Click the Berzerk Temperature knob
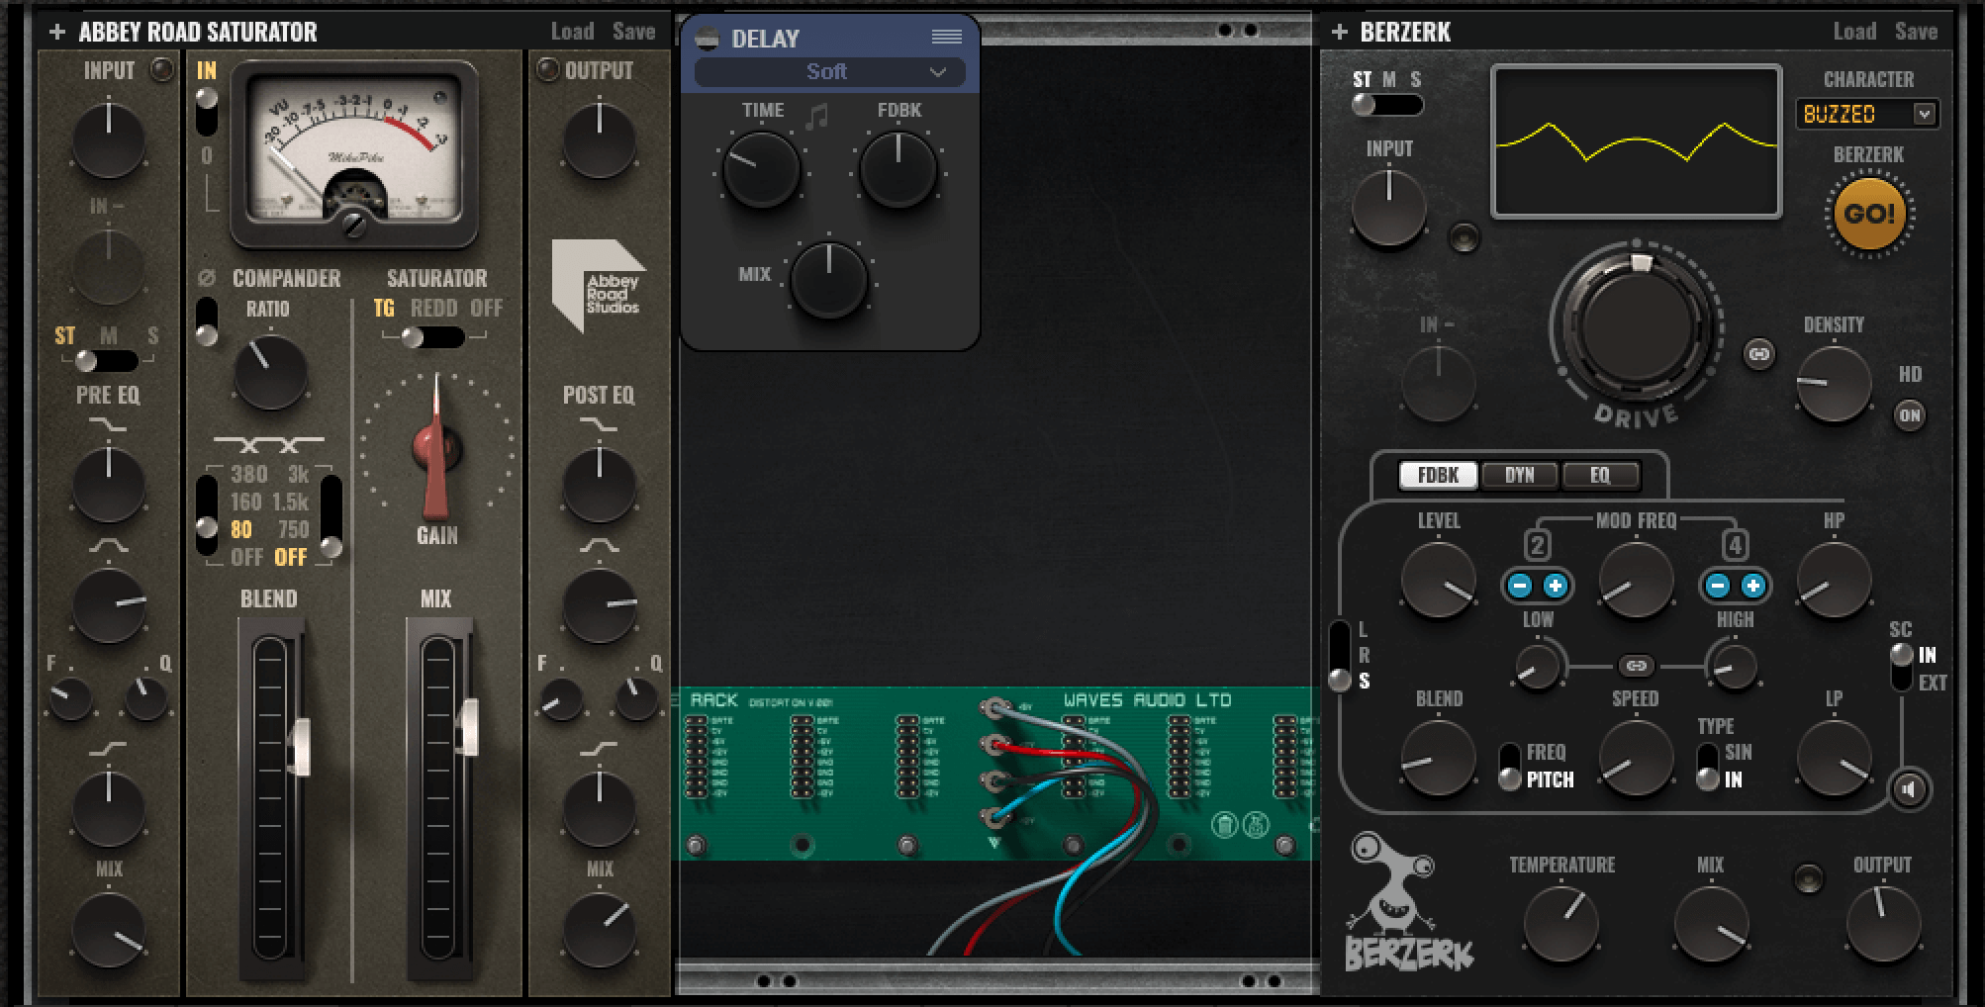 (x=1561, y=924)
